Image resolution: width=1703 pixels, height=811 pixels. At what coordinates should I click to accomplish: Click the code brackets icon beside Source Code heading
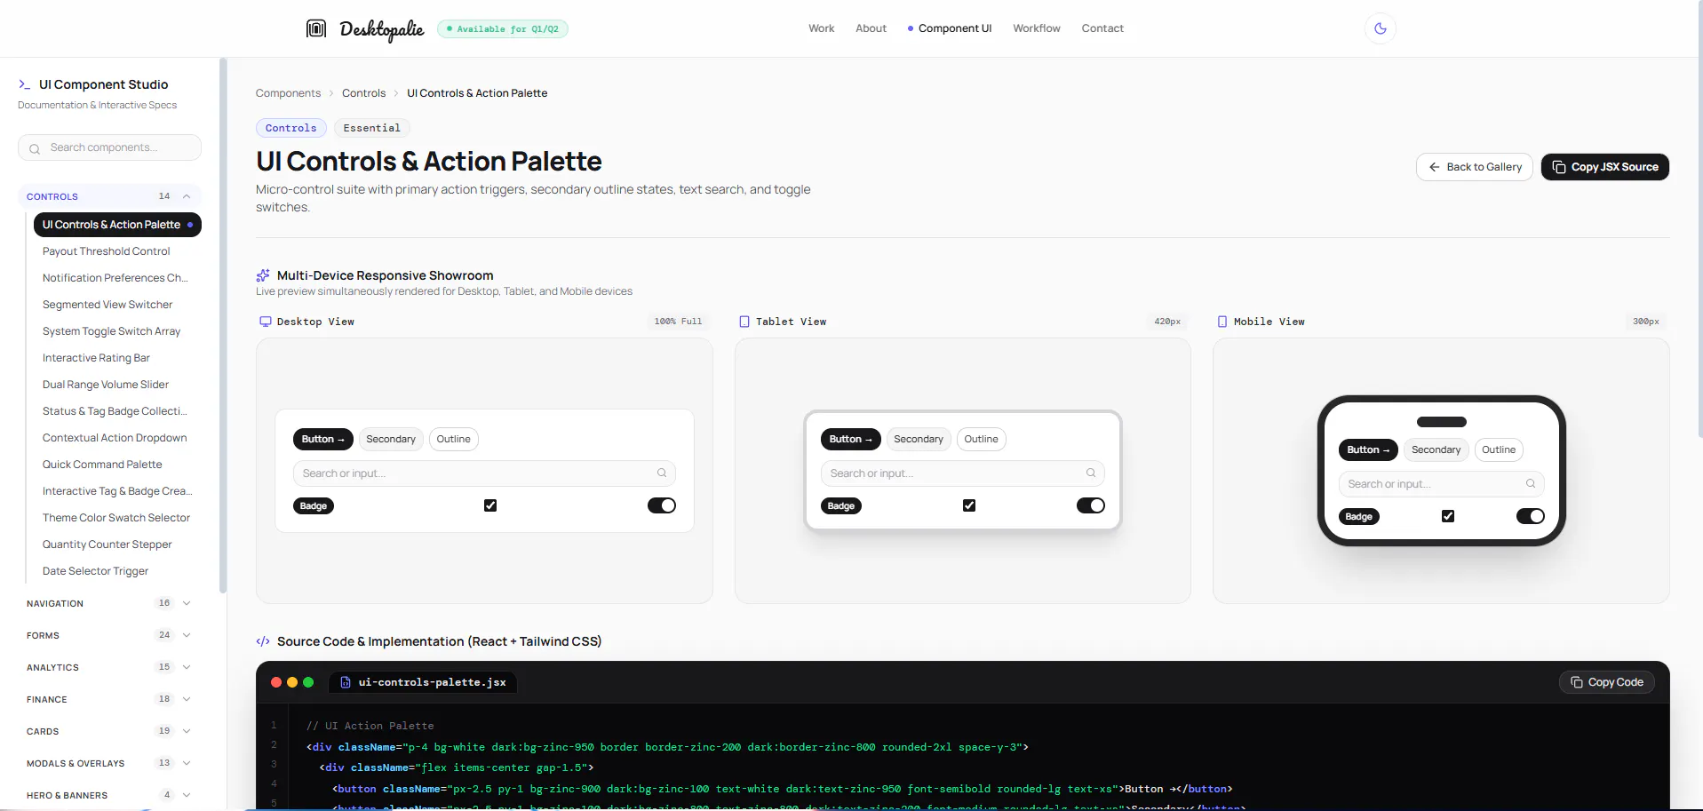click(x=263, y=641)
